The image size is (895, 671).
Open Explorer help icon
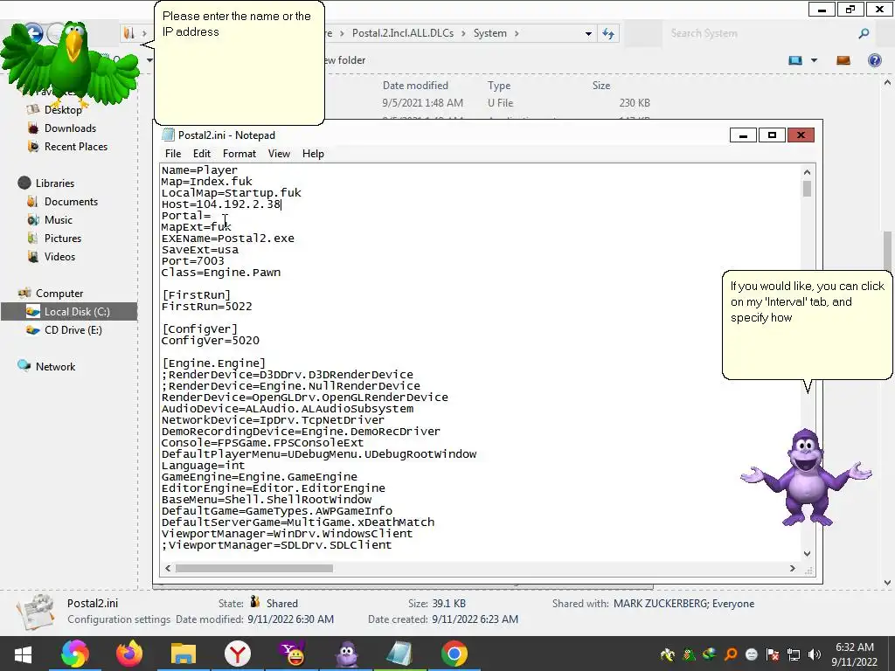[x=874, y=60]
